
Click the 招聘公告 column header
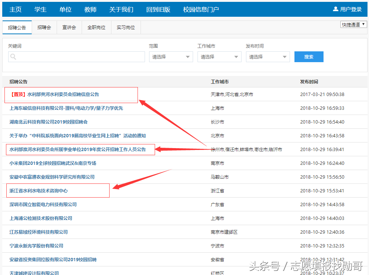point(18,81)
